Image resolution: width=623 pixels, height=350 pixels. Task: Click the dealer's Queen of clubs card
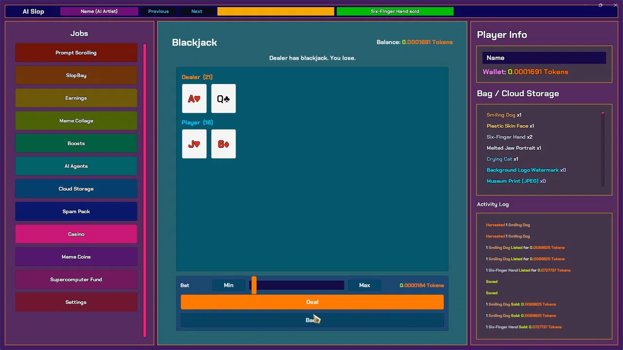223,99
